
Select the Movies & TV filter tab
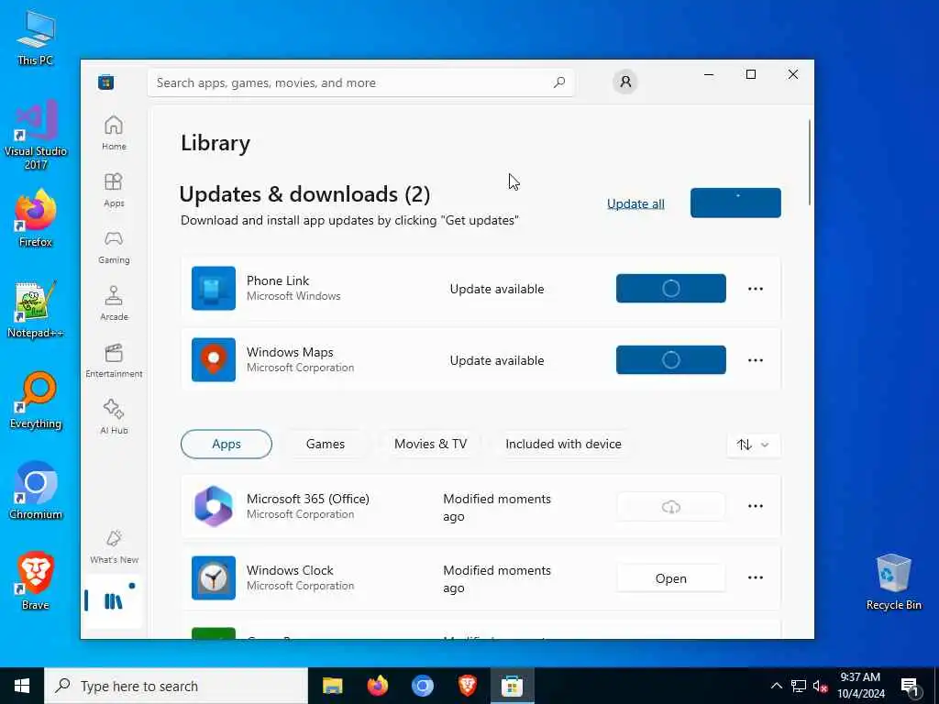click(x=431, y=445)
